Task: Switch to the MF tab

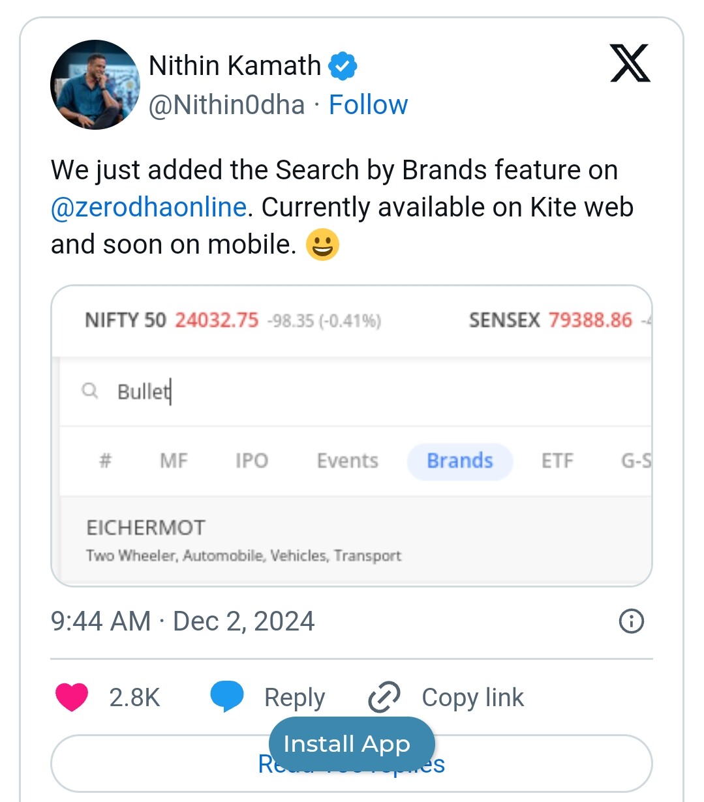Action: [x=174, y=461]
